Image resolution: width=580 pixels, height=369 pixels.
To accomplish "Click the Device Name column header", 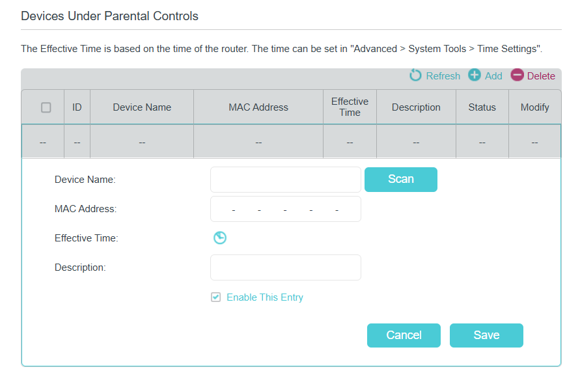I will pos(142,107).
